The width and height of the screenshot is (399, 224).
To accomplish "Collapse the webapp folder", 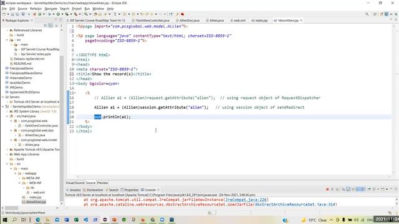I will click(15, 174).
